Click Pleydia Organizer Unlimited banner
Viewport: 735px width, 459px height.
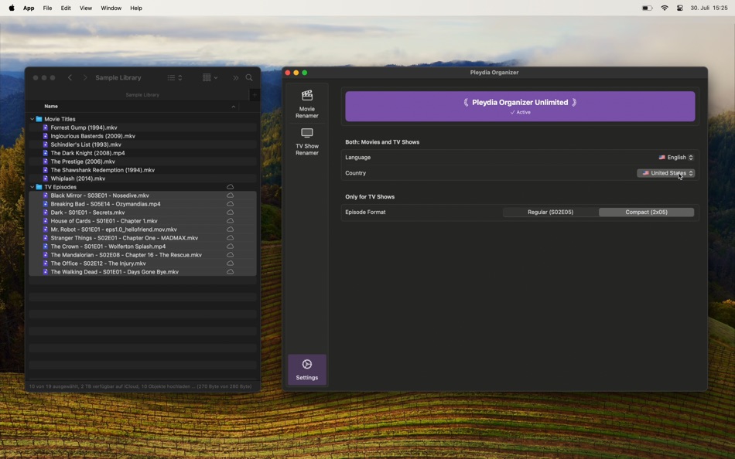(x=520, y=107)
